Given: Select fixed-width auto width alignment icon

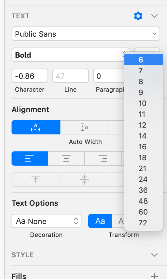Looking at the screenshot, I should tap(36, 127).
